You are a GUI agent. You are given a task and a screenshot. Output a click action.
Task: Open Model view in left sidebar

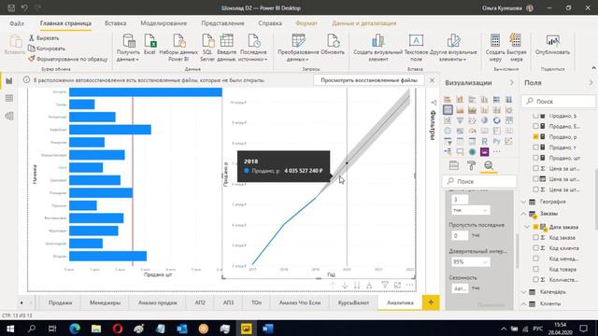coord(9,116)
